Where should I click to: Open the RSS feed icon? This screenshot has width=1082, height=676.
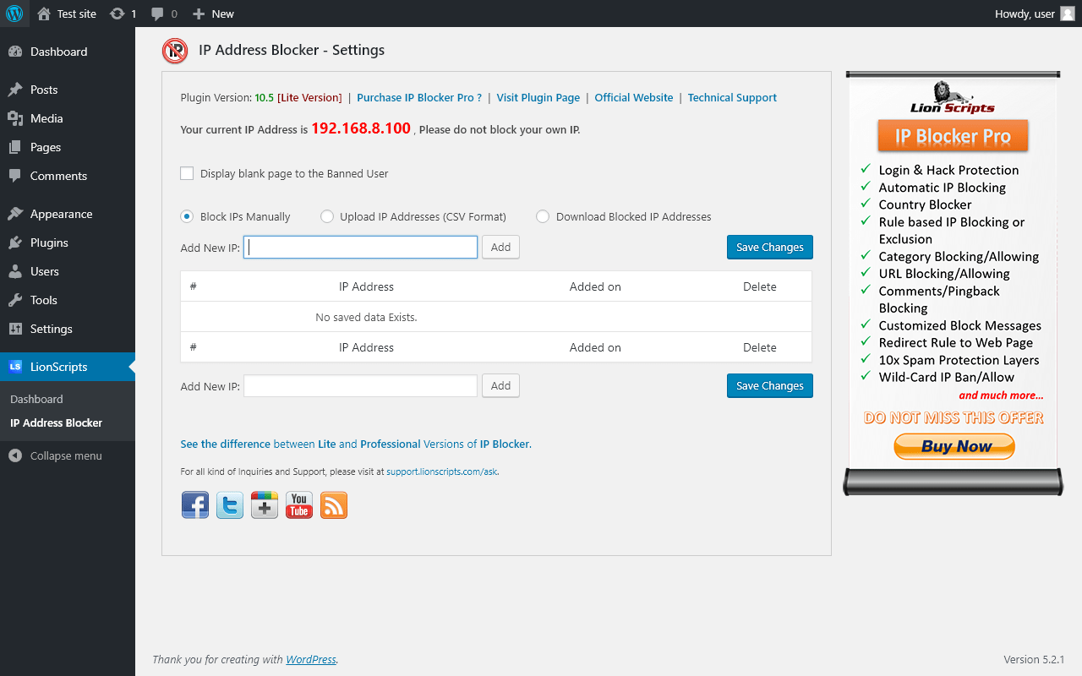click(334, 504)
